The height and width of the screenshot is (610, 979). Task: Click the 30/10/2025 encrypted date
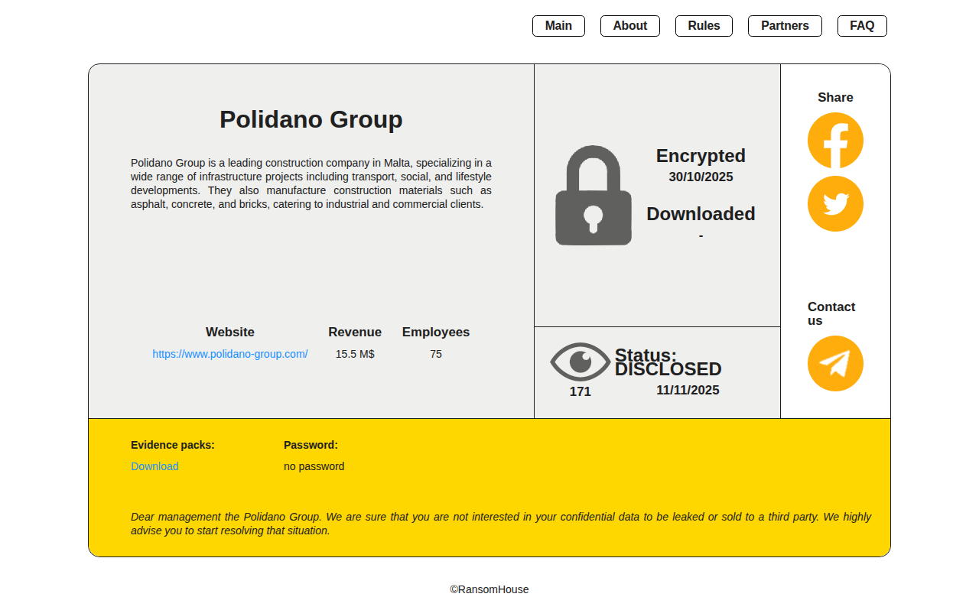tap(701, 177)
